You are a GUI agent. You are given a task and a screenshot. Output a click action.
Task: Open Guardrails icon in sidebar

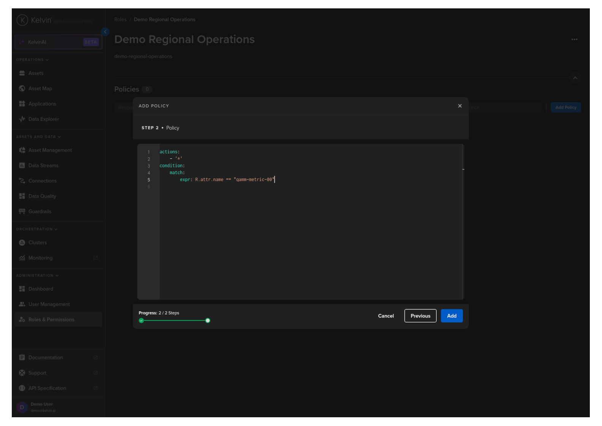click(22, 211)
